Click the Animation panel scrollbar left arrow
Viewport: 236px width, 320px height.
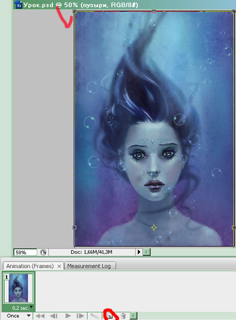point(133,316)
